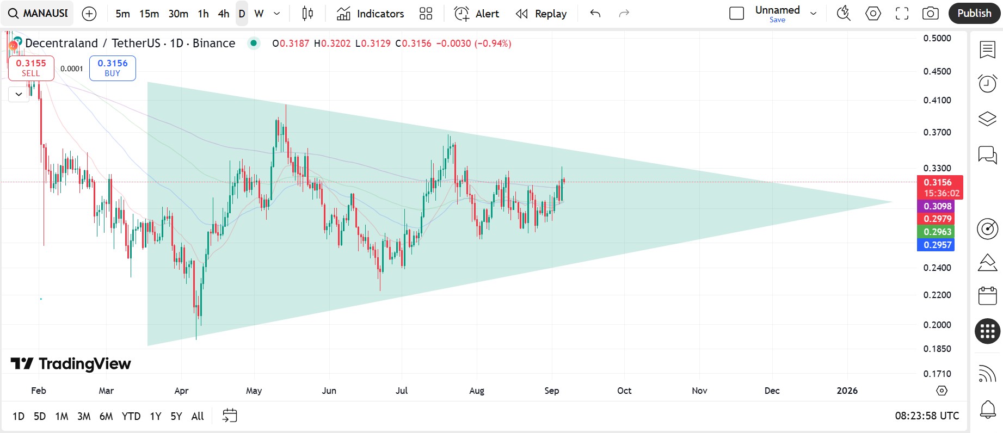
Task: Open the watchlist panel icon
Action: [x=987, y=50]
